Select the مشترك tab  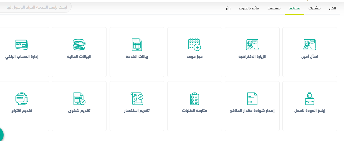click(x=314, y=8)
